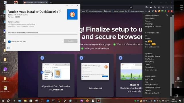Select 'Mac' under Browser Downloads
The height and width of the screenshot is (103, 184).
tap(146, 41)
